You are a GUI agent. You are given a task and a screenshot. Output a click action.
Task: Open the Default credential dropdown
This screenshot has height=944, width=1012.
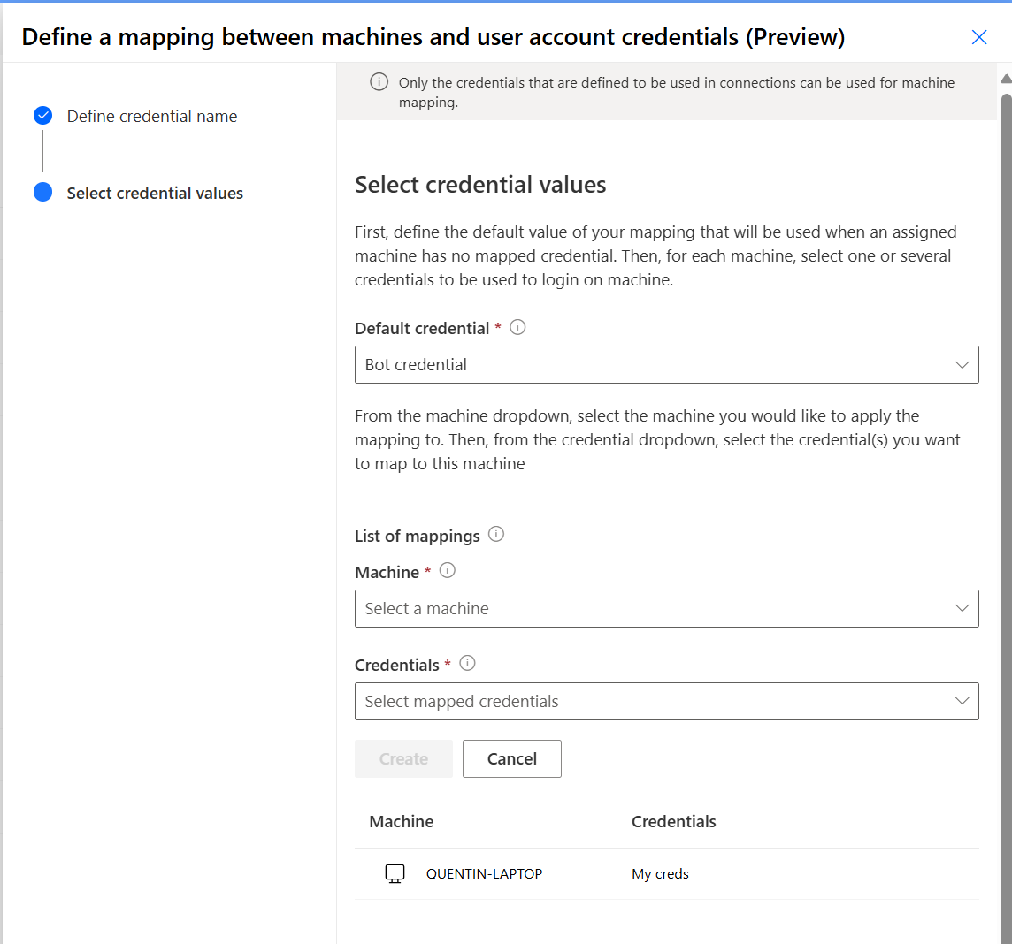[x=666, y=364]
